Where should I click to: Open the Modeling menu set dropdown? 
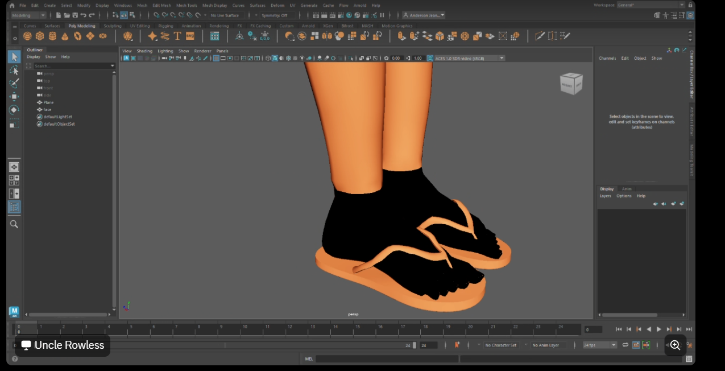(x=28, y=15)
